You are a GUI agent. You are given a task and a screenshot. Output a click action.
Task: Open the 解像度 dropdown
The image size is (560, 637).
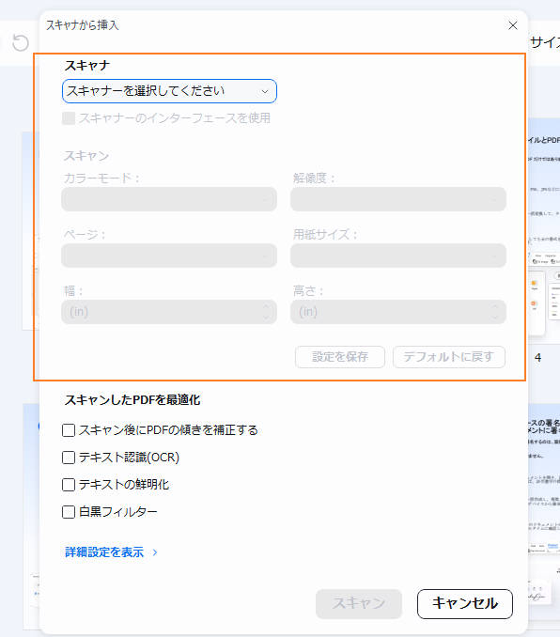click(398, 199)
